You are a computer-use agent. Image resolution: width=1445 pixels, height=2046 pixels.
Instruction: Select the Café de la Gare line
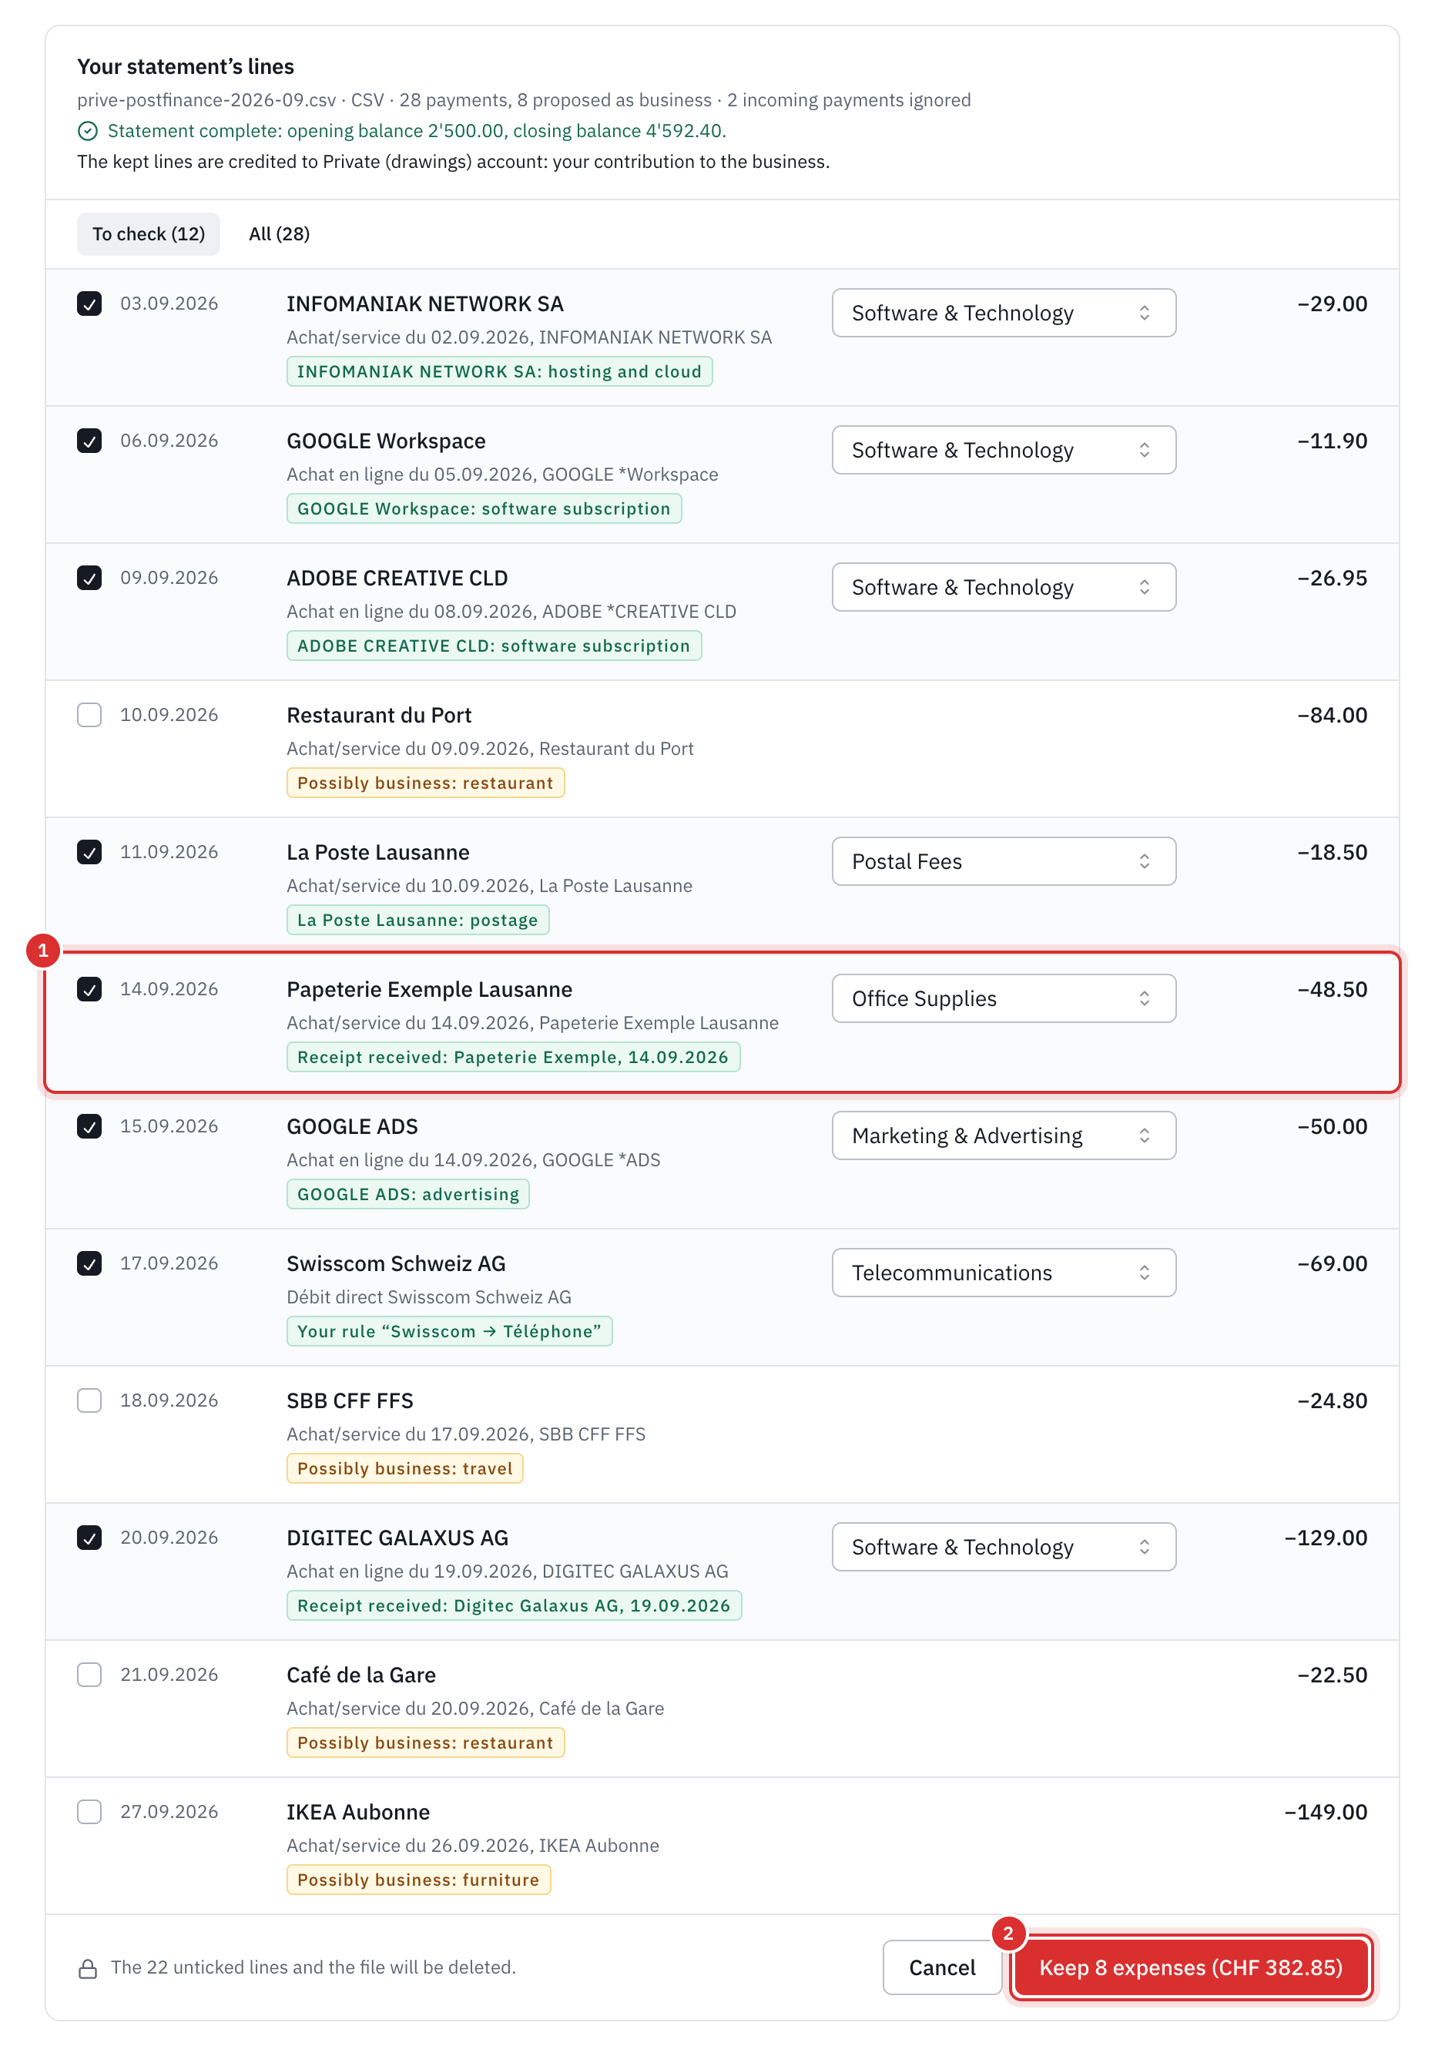click(89, 1675)
